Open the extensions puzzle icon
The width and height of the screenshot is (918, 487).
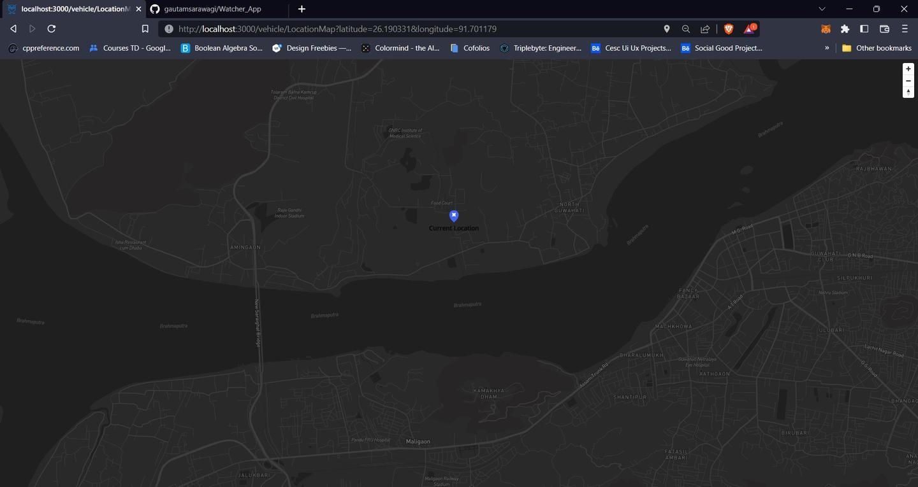[845, 29]
